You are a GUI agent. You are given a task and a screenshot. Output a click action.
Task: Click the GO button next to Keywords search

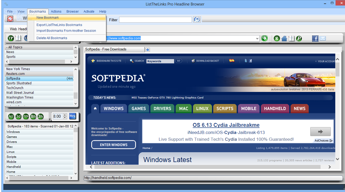coord(179,61)
